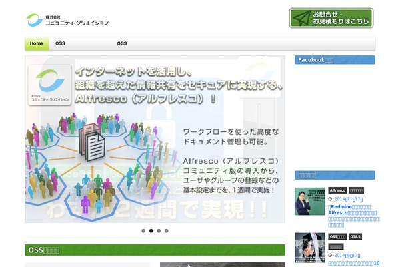Click the clock icon beside the 2014/9/17 date
The image size is (400, 267).
tap(330, 255)
